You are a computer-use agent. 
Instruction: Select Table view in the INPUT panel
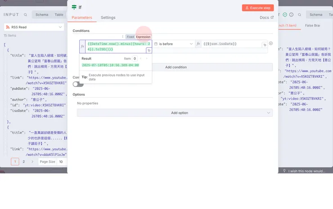click(59, 15)
